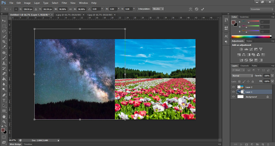Screen dimensions: 275x146
Task: Open the Interpolation dropdown set to Bicubic
Action: [x=158, y=9]
